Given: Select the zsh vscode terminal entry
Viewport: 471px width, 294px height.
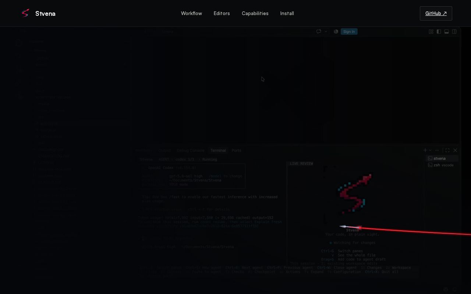Looking at the screenshot, I should 442,165.
